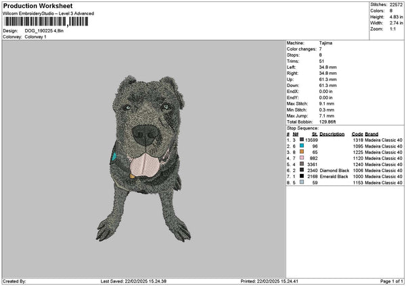This screenshot has width=406, height=286.
Task: Click the Machine value Tajima
Action: [325, 42]
